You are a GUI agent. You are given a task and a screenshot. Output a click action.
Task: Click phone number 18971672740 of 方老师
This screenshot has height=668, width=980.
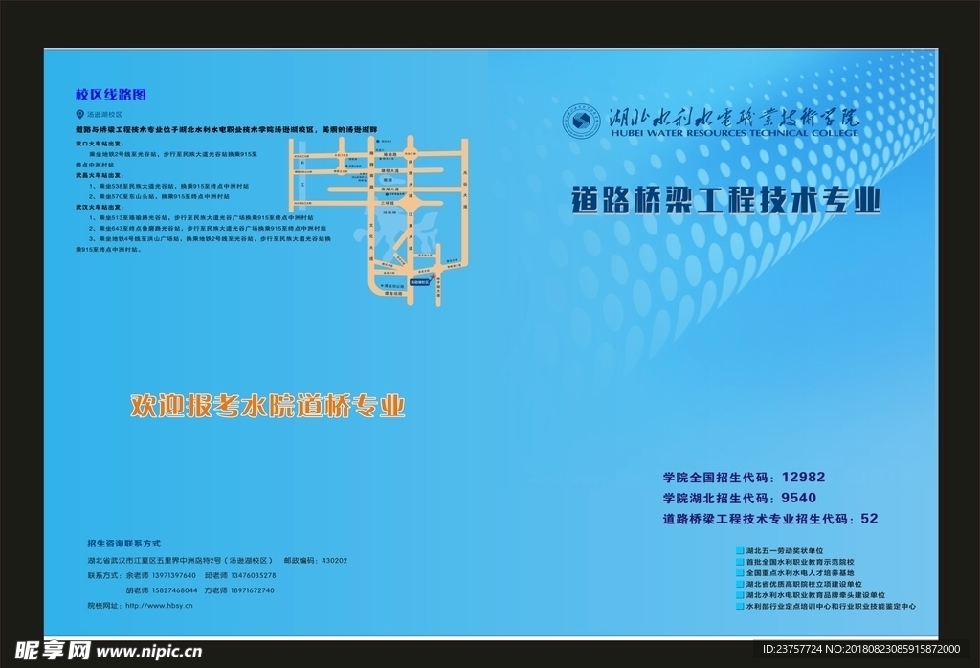253,590
